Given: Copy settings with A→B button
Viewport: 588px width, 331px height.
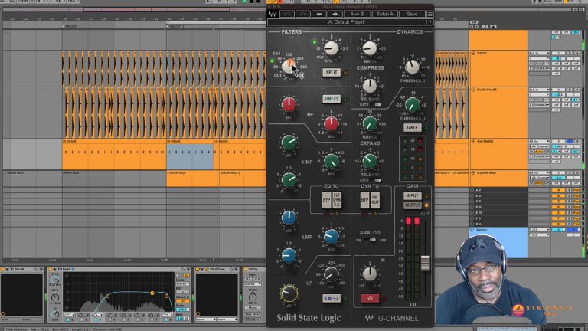Looking at the screenshot, I should click(357, 15).
